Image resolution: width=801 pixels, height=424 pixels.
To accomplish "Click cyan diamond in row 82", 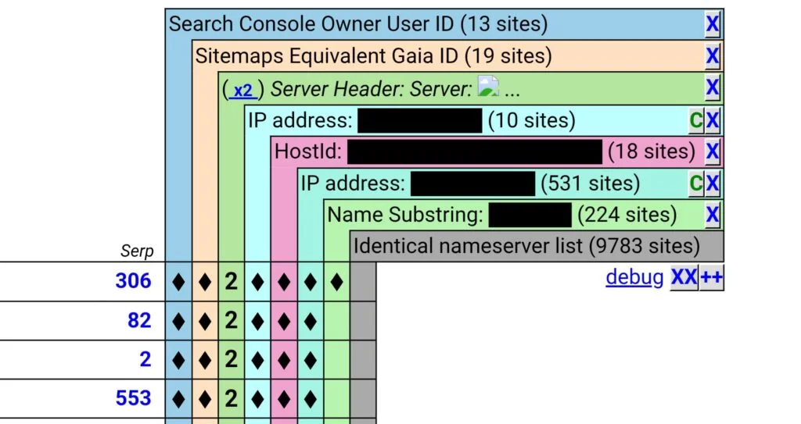I will pos(257,321).
